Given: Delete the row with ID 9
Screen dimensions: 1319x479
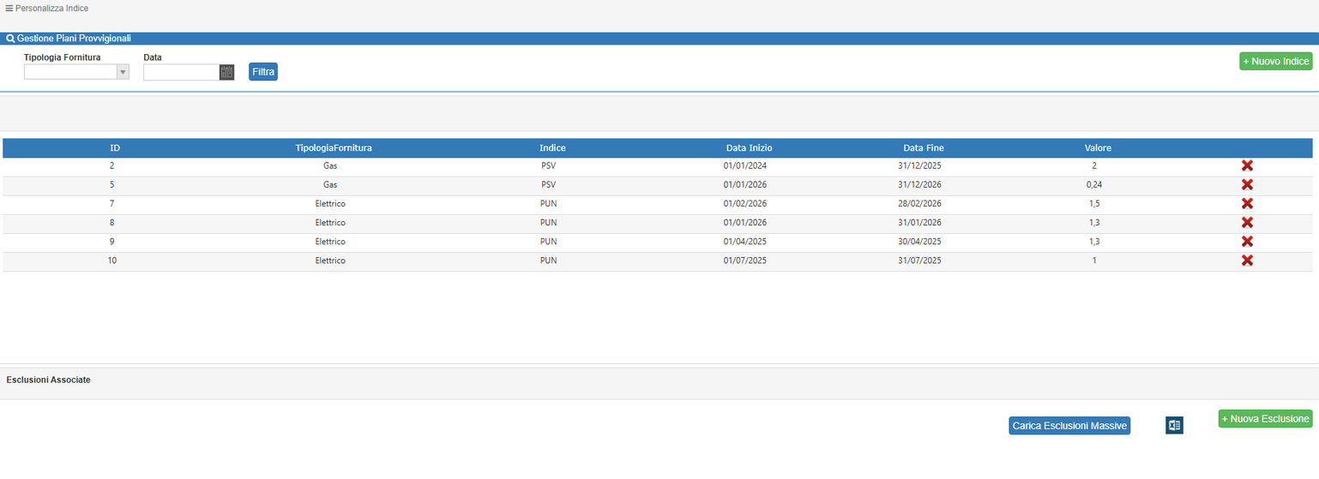Looking at the screenshot, I should [1247, 242].
